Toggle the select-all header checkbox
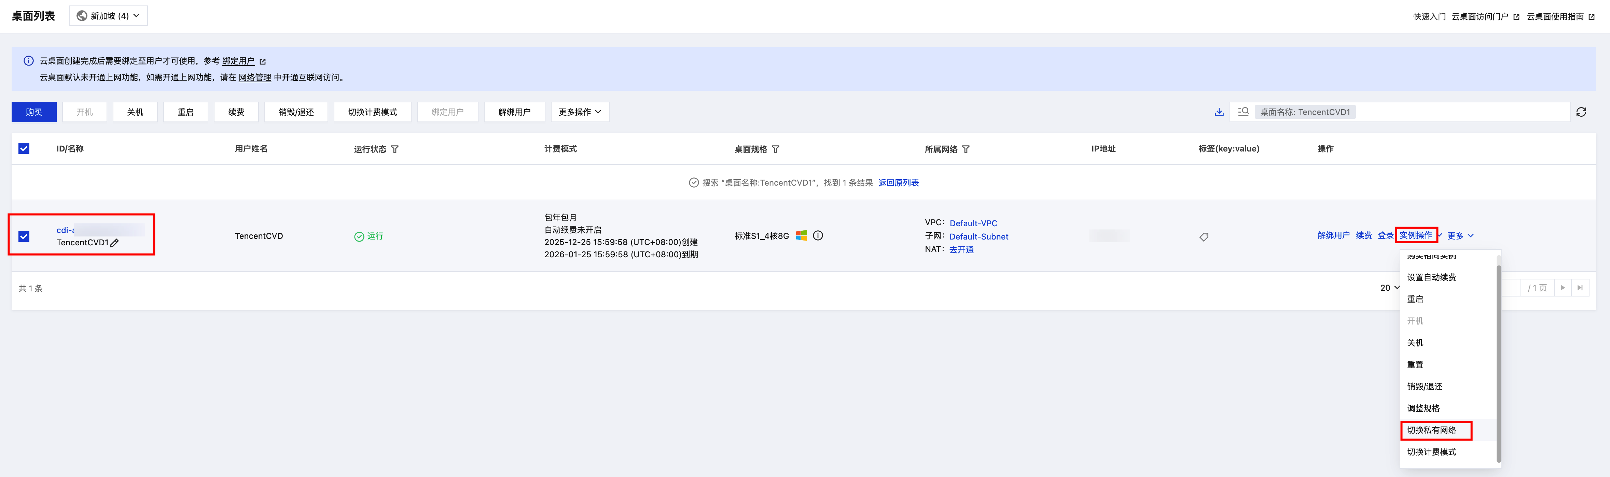This screenshot has width=1610, height=477. coord(24,149)
